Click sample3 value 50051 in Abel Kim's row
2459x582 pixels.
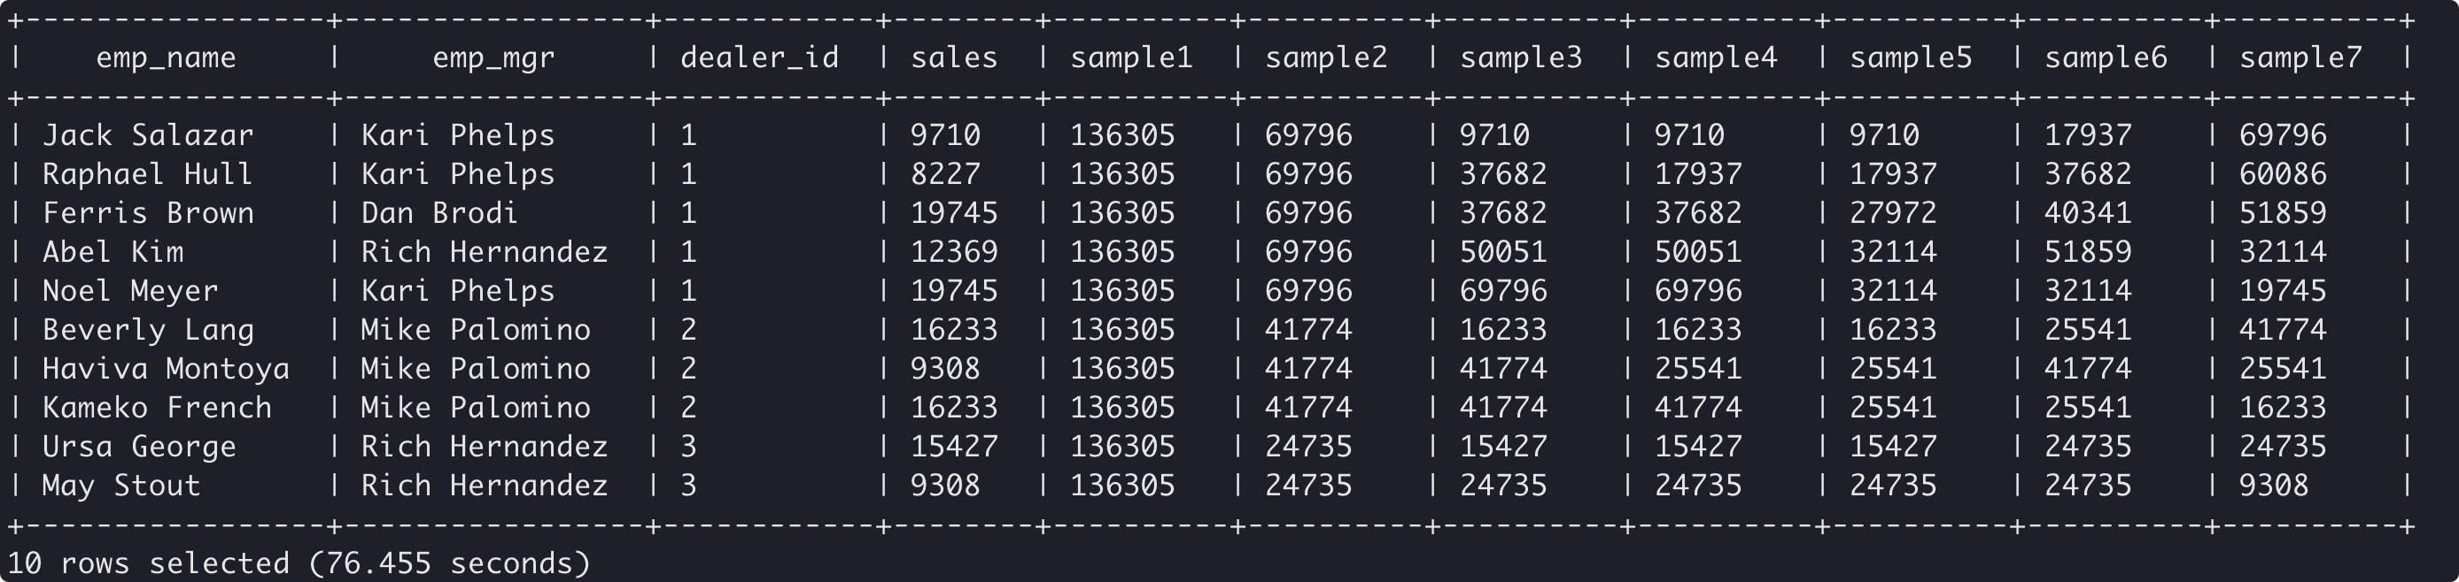(1503, 252)
